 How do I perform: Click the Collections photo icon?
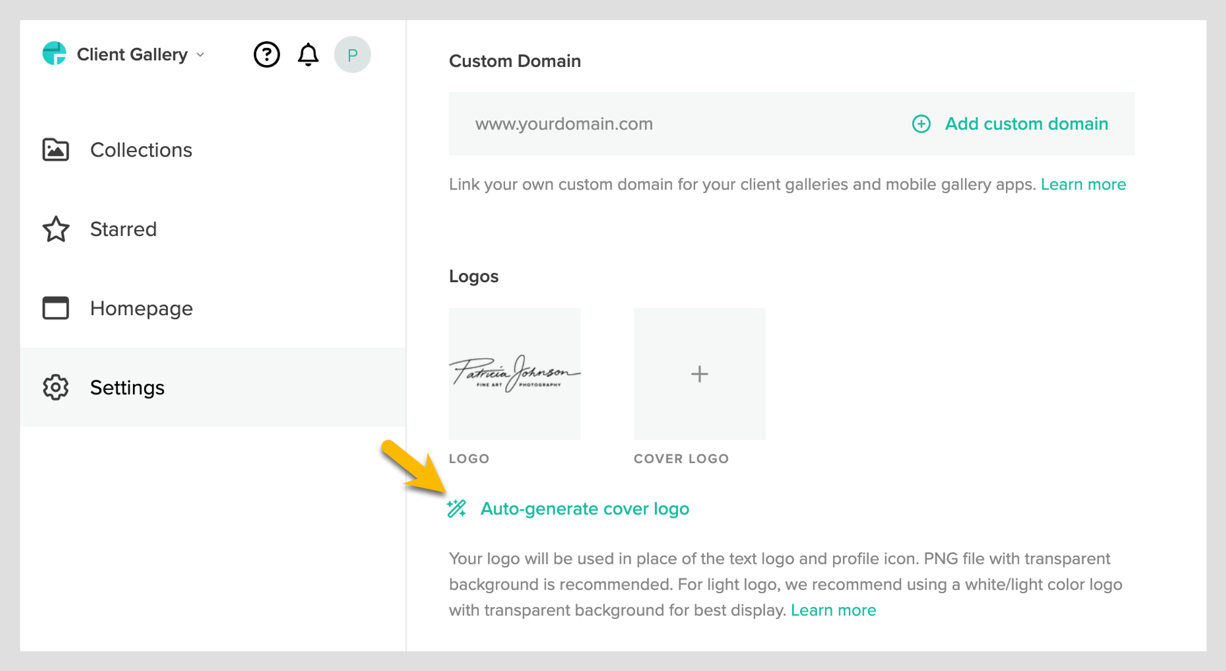click(56, 150)
